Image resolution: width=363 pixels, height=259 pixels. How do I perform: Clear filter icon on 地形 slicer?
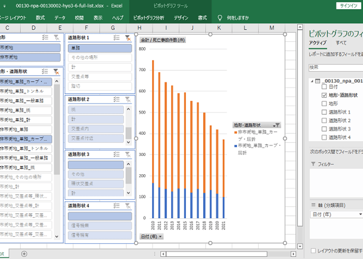[57, 37]
